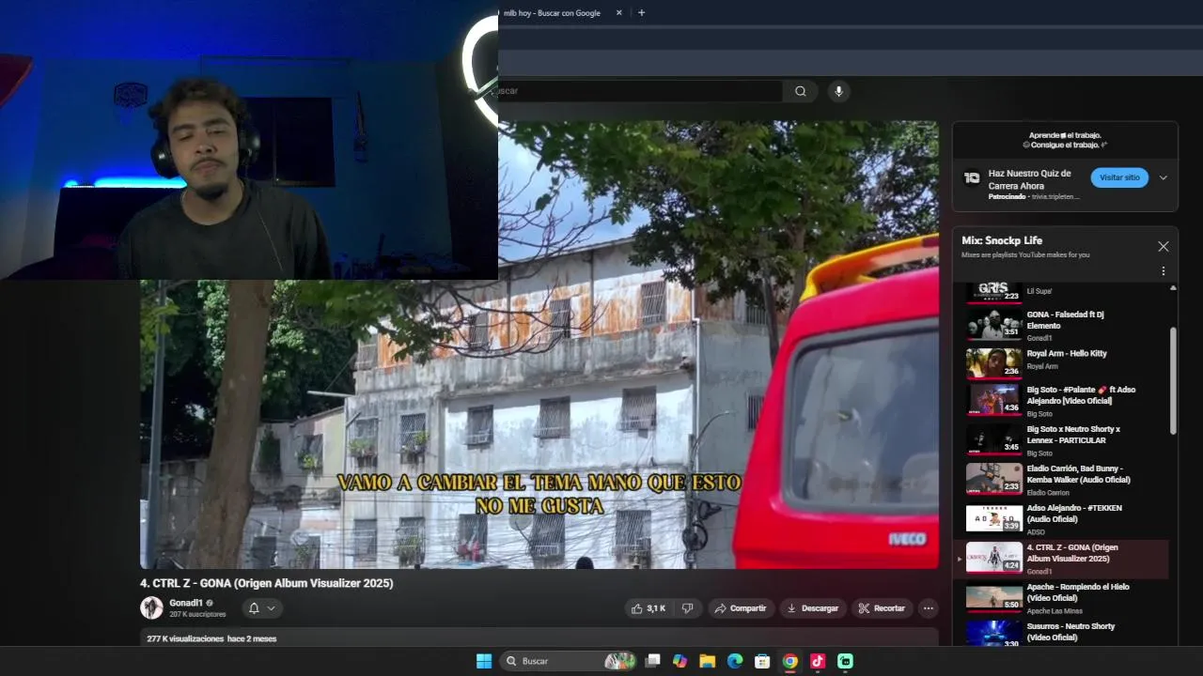The width and height of the screenshot is (1203, 676).
Task: Click the 'Mix: Snockp Life' playlist title
Action: 1002,240
